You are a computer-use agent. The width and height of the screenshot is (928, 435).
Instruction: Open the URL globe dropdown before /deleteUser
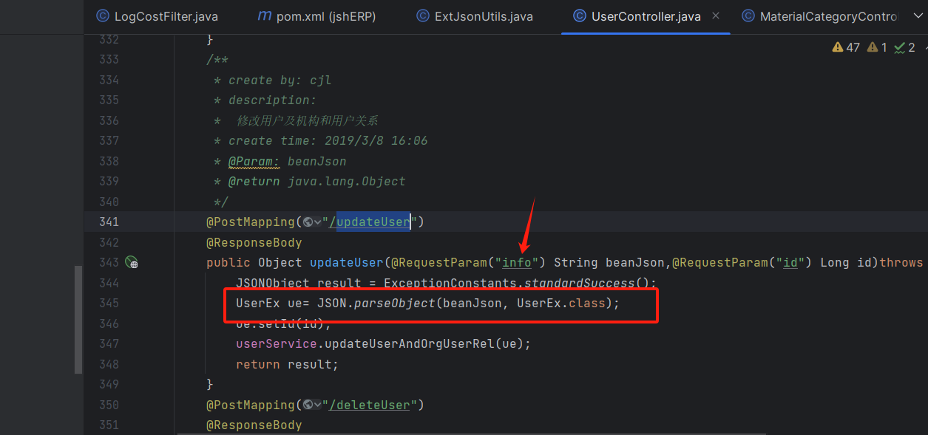312,405
